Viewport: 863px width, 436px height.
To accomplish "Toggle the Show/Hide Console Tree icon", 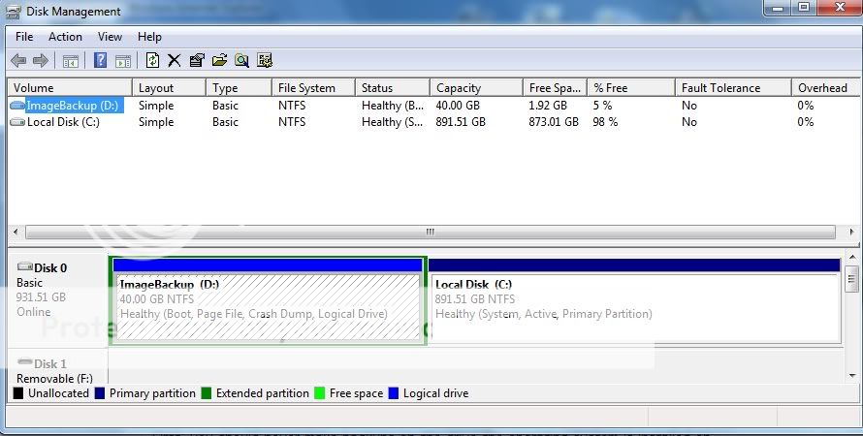I will 71,61.
